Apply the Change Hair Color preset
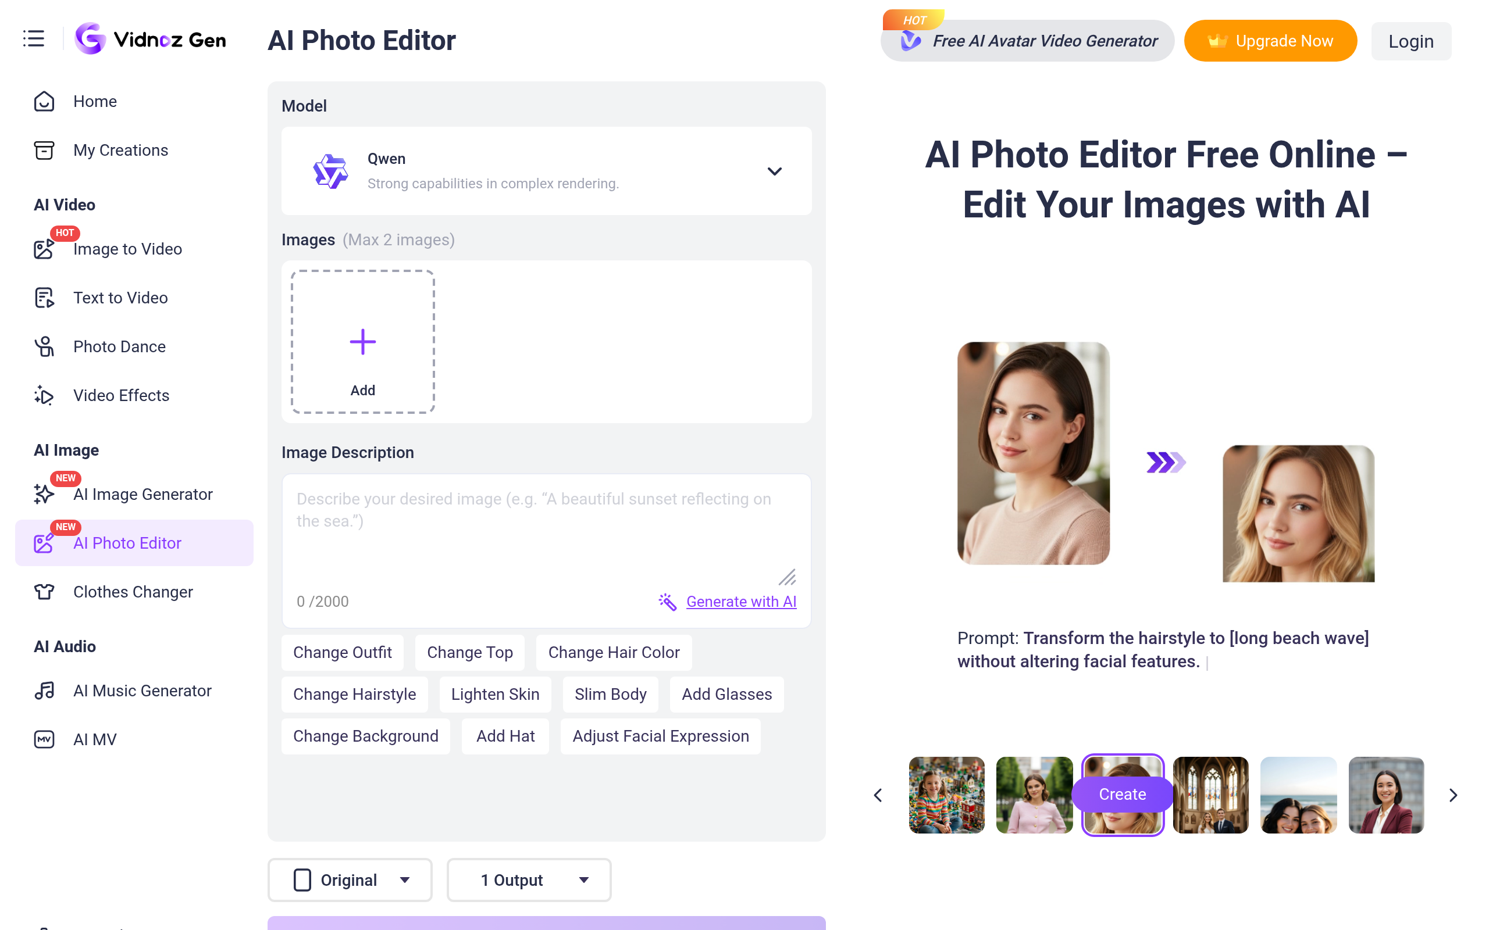1489x930 pixels. click(x=614, y=652)
